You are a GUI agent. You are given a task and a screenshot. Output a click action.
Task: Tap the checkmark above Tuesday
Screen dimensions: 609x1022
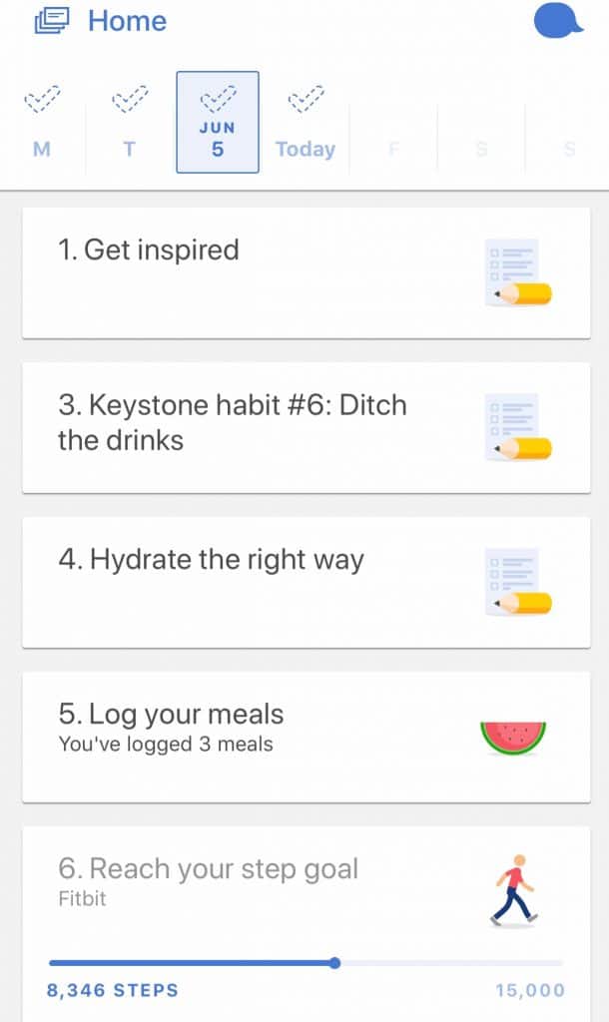tap(130, 101)
